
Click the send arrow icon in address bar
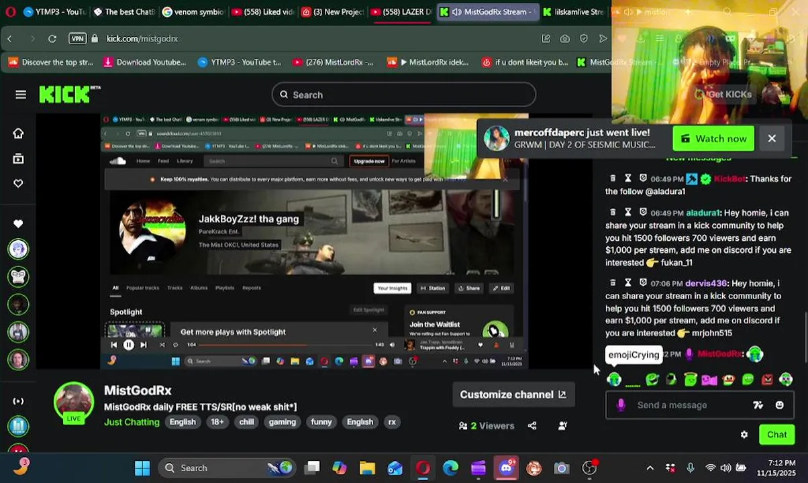[603, 39]
